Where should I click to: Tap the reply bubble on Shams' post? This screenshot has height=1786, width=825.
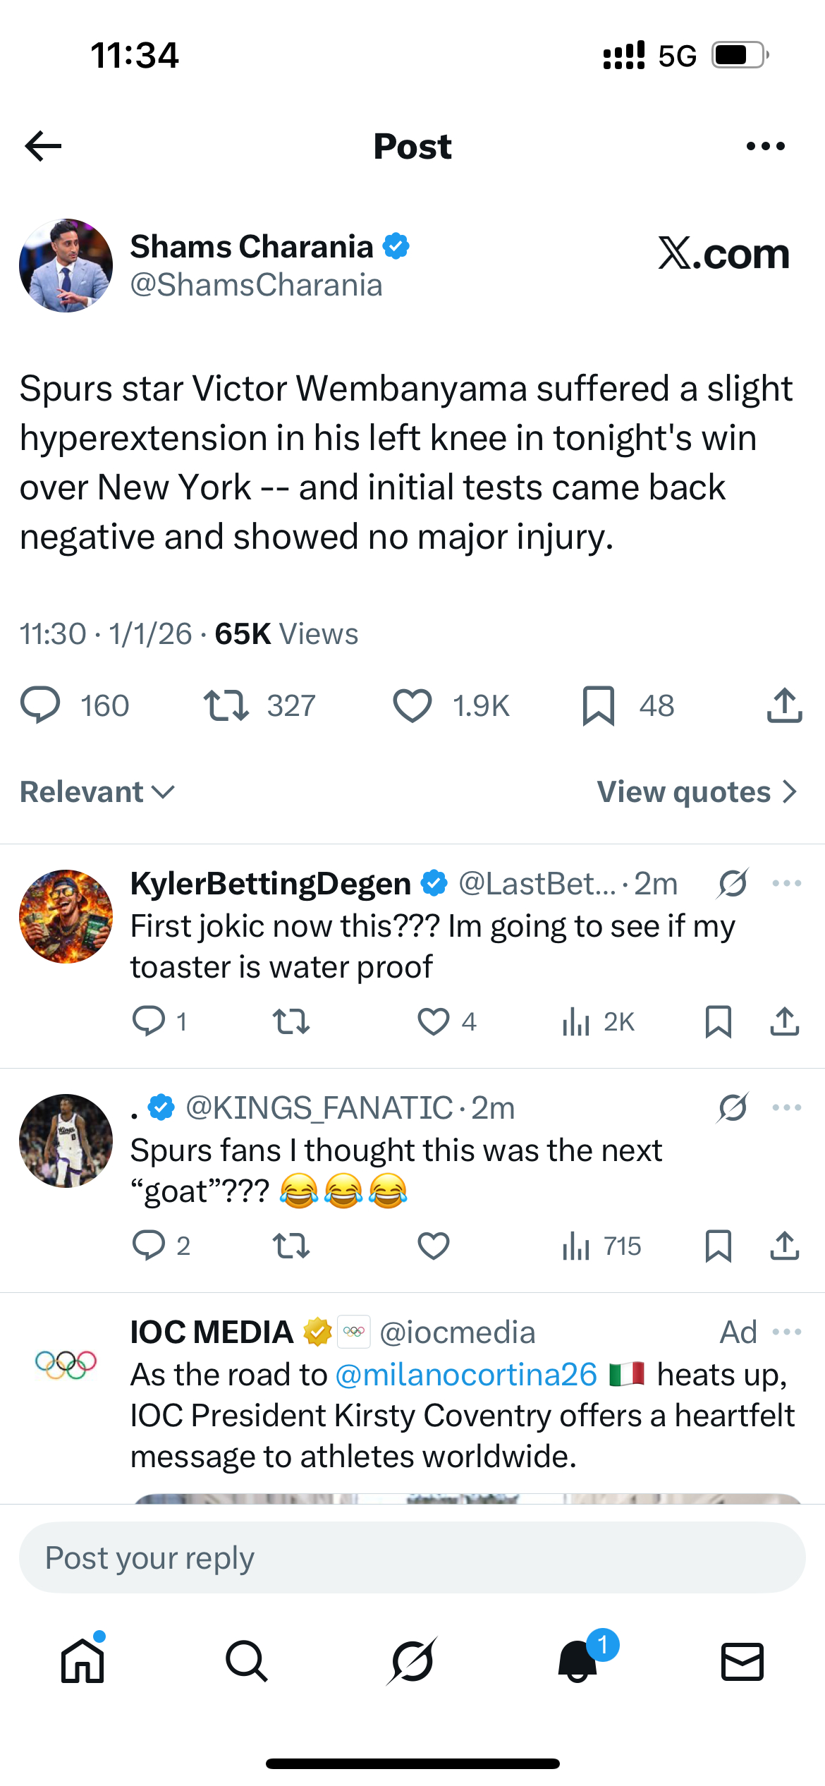[x=41, y=705]
